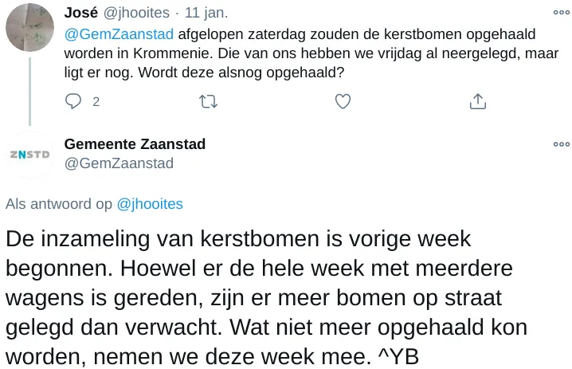Click the reply speech bubble icon
The height and width of the screenshot is (369, 572).
pyautogui.click(x=74, y=101)
